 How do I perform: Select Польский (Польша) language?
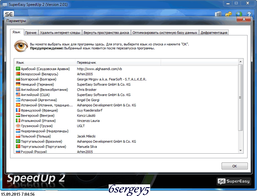point(36,136)
